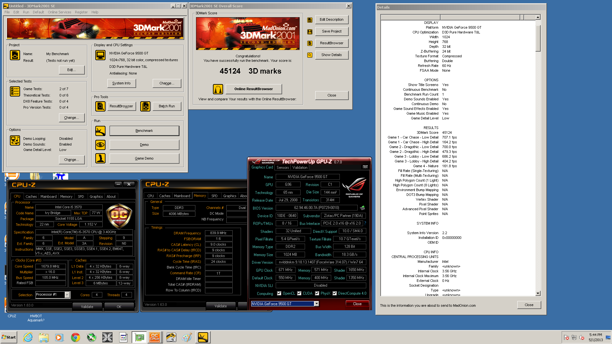Image resolution: width=612 pixels, height=344 pixels.
Task: Click the floppy disk icon beside Save Project
Action: 310,32
